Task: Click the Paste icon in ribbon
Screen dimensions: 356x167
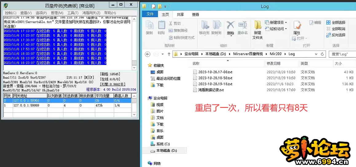Action: pos(162,25)
